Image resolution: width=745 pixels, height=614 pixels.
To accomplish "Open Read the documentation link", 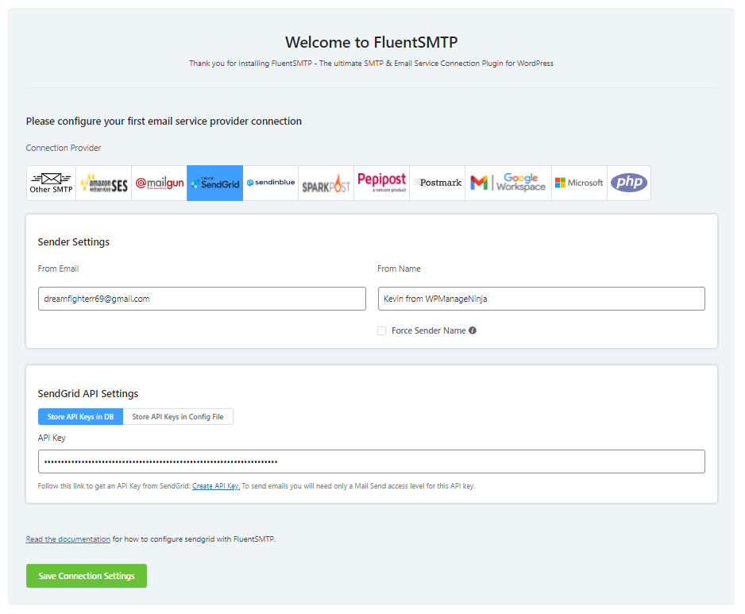I will click(68, 539).
